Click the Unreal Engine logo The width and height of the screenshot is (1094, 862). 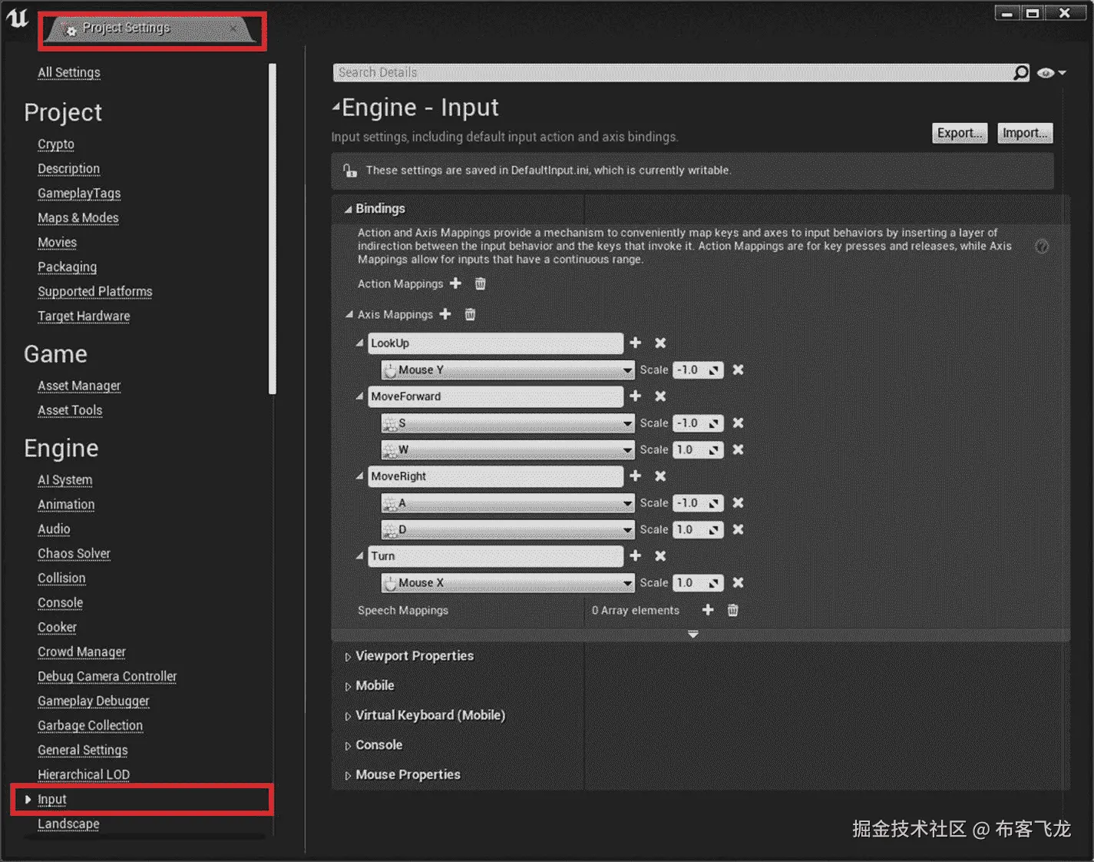point(17,18)
